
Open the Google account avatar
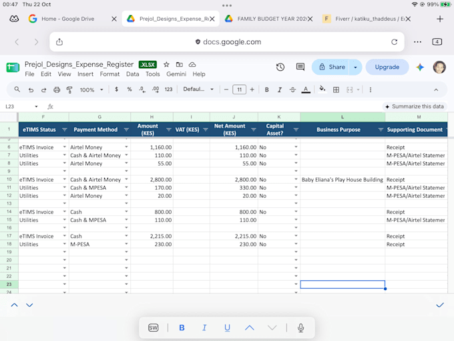(x=439, y=68)
